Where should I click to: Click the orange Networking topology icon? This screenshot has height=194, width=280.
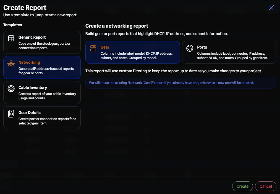point(11,63)
